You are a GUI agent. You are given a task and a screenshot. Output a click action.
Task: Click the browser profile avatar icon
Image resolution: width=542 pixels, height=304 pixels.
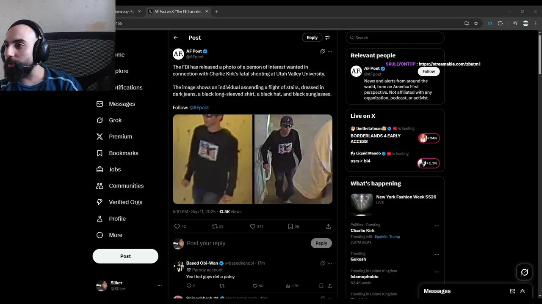point(525,23)
